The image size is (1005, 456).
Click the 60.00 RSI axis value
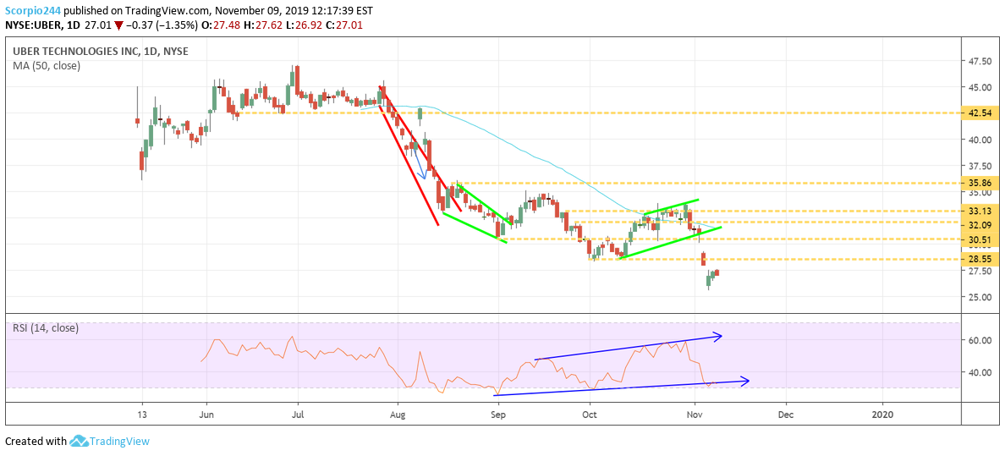(x=980, y=341)
